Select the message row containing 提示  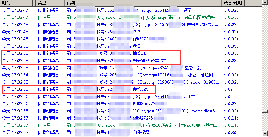tap(187, 10)
